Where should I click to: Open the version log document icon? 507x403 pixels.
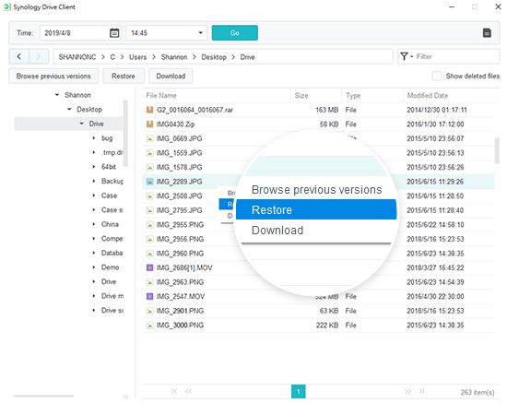pyautogui.click(x=487, y=33)
